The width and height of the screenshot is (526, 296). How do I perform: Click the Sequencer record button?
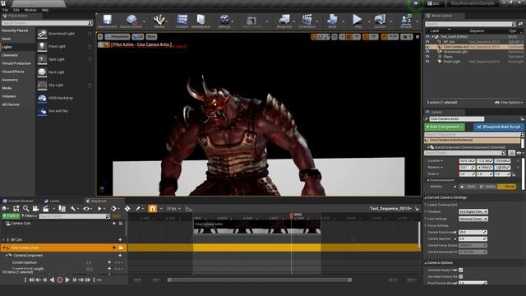pyautogui.click(x=60, y=280)
